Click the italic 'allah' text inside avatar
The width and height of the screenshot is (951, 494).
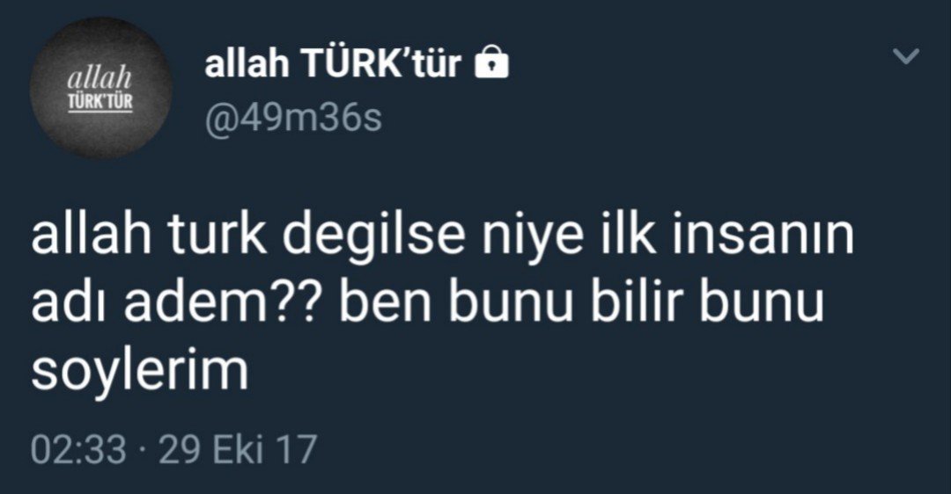click(100, 78)
